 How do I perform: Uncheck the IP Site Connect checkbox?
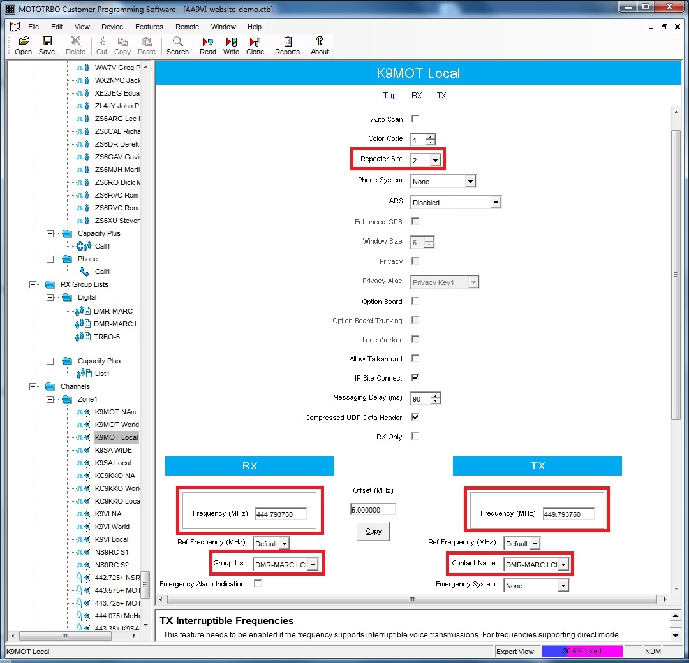[x=415, y=377]
